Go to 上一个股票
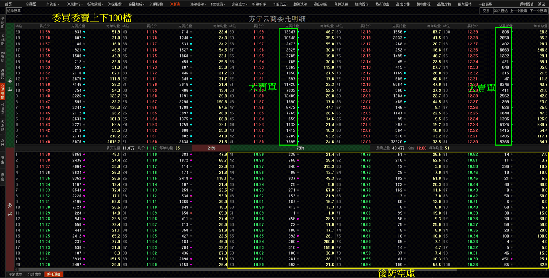Screen dimensions: 549x278 (x=518, y=11)
